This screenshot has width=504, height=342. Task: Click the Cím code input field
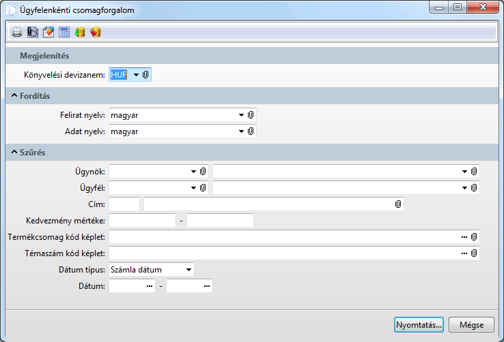(x=124, y=204)
